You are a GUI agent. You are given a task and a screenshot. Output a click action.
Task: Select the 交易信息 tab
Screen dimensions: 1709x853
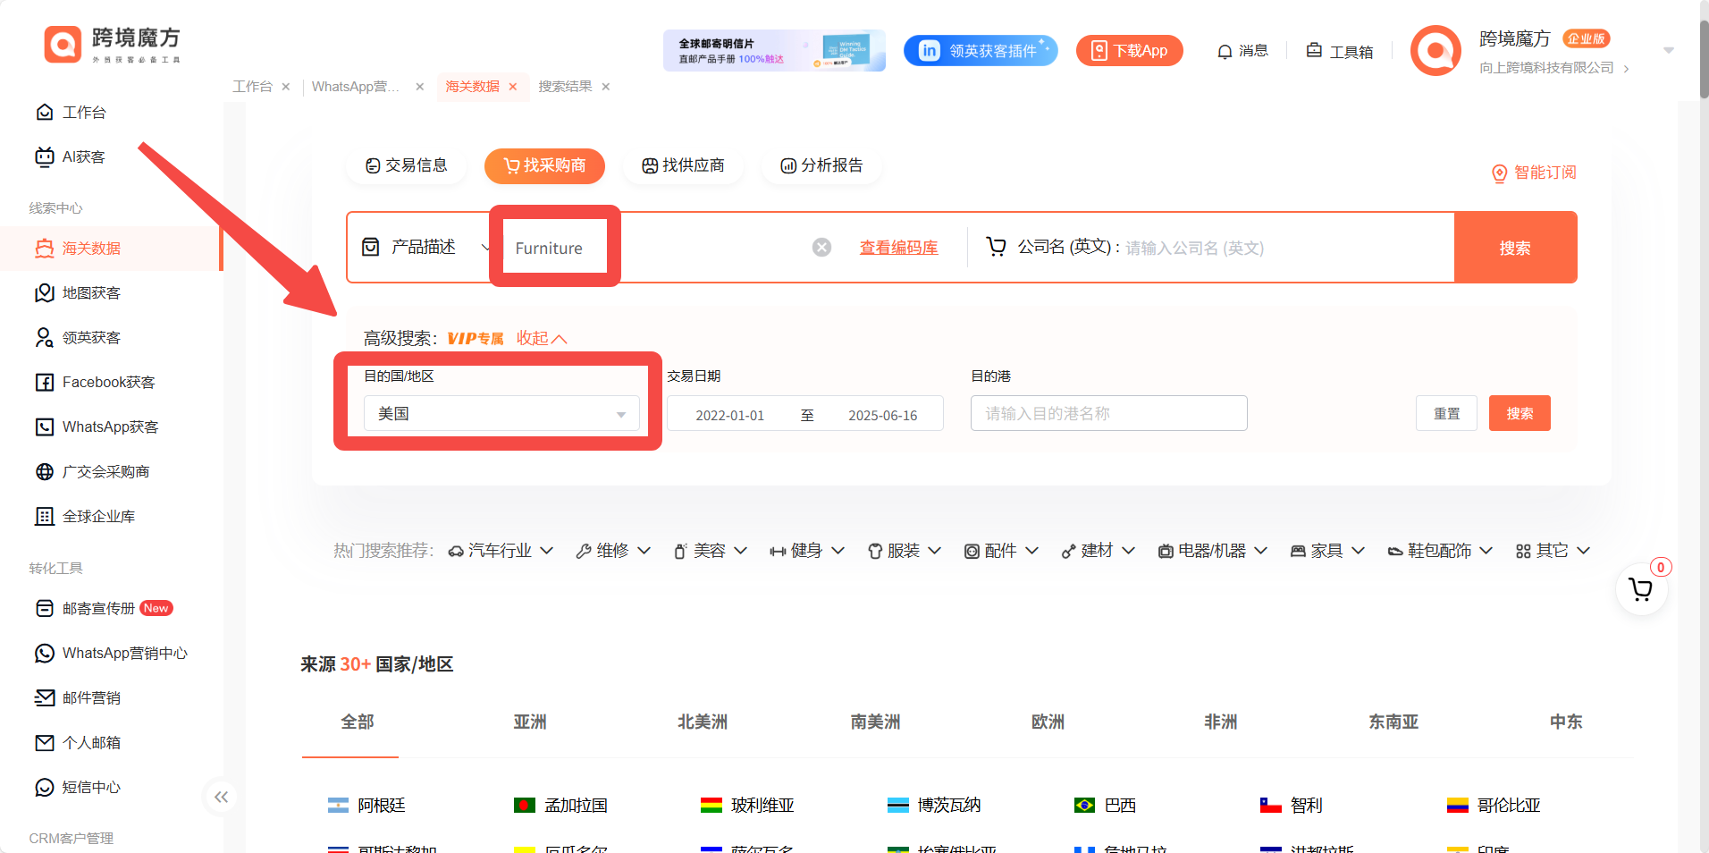point(407,165)
